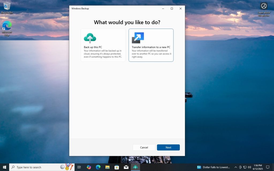Launch Microsoft Store
The width and height of the screenshot is (274, 171).
click(x=117, y=167)
